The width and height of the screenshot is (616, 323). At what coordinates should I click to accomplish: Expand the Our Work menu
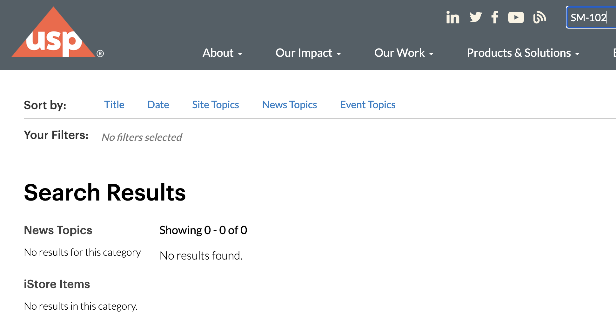404,53
